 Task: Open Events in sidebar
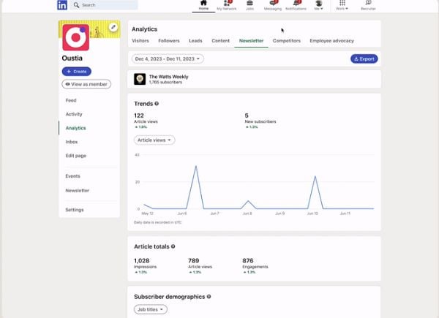pos(72,176)
